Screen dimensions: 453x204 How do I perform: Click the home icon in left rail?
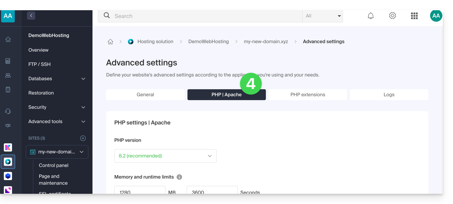[8, 40]
